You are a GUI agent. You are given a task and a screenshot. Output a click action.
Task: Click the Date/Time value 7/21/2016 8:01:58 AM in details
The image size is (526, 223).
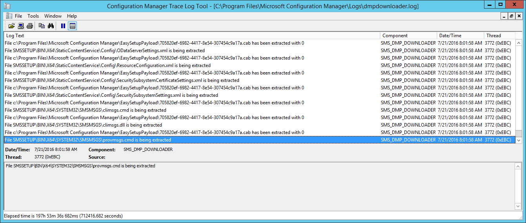tap(56, 150)
